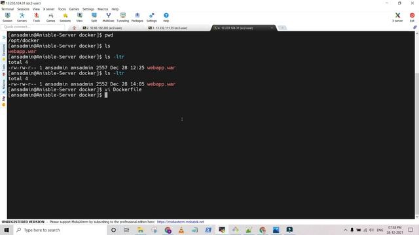Open the Tools toolbar icon
This screenshot has height=235, width=419.
[37, 18]
